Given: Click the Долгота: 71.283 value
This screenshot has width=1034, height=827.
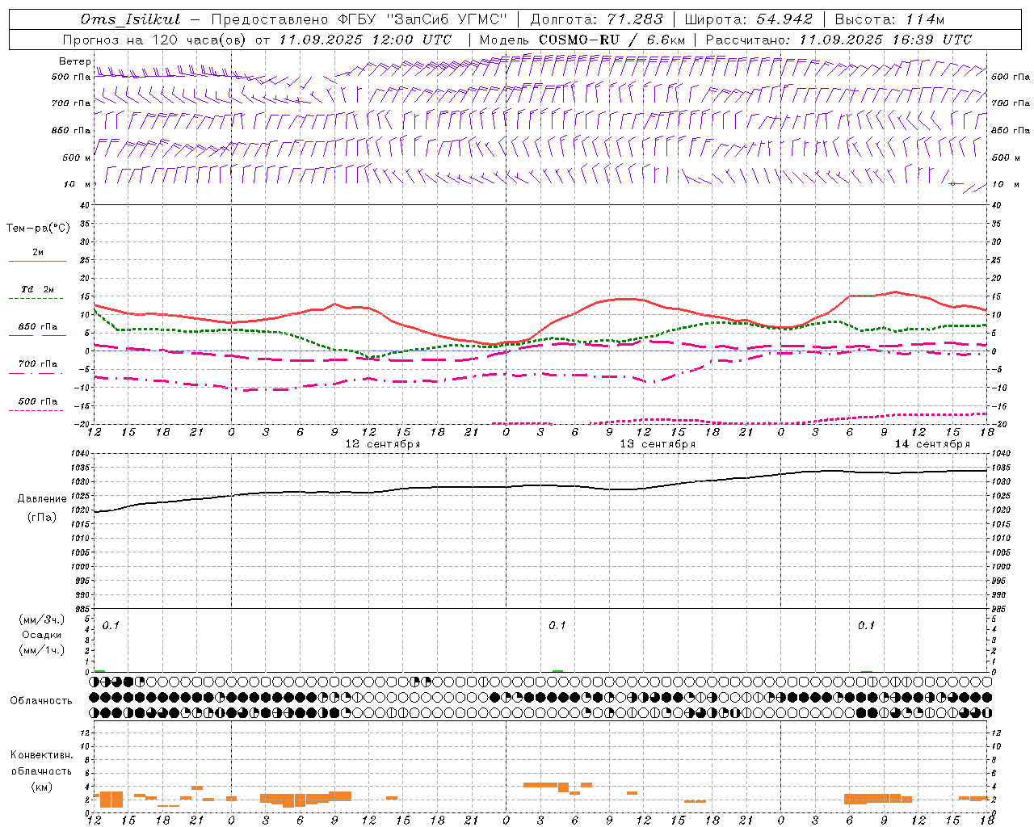Looking at the screenshot, I should pos(597,19).
